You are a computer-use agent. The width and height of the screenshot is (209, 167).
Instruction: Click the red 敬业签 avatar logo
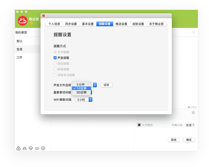pos(23,21)
